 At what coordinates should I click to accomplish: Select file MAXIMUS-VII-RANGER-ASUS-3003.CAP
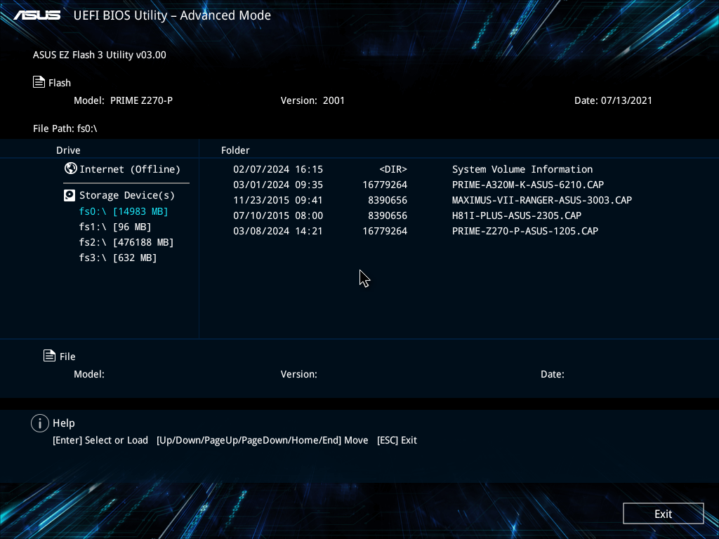(542, 200)
